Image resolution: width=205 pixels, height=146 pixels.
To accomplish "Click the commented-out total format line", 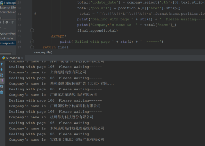I will click(142, 14).
